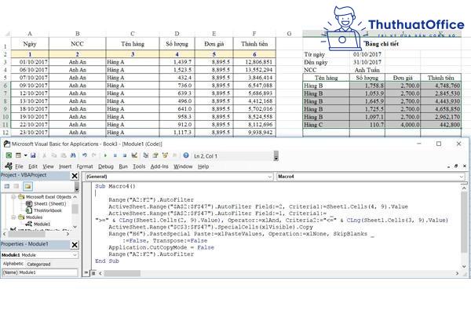The height and width of the screenshot is (314, 471).
Task: Open Project Explorer toolbar icon
Action: (146, 155)
